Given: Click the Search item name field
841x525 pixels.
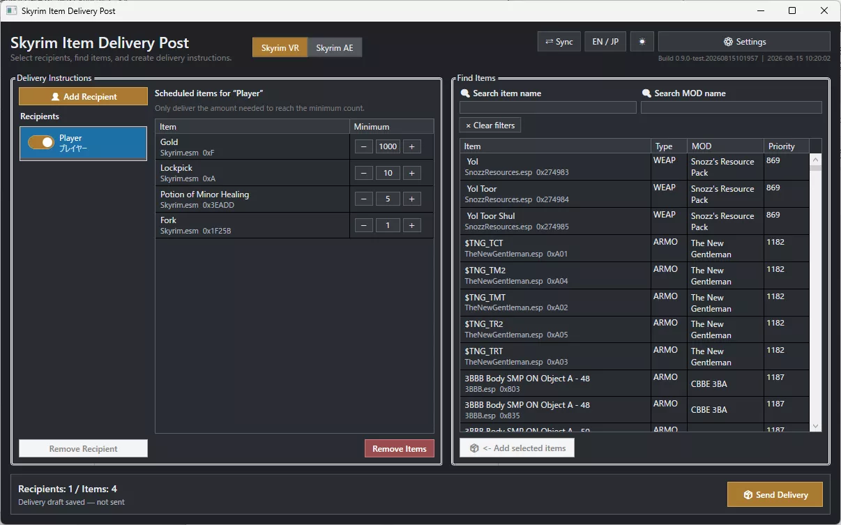Looking at the screenshot, I should (x=548, y=107).
